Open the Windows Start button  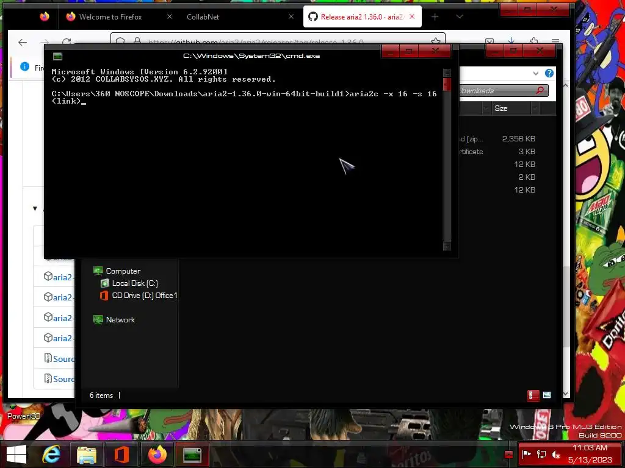(16, 455)
